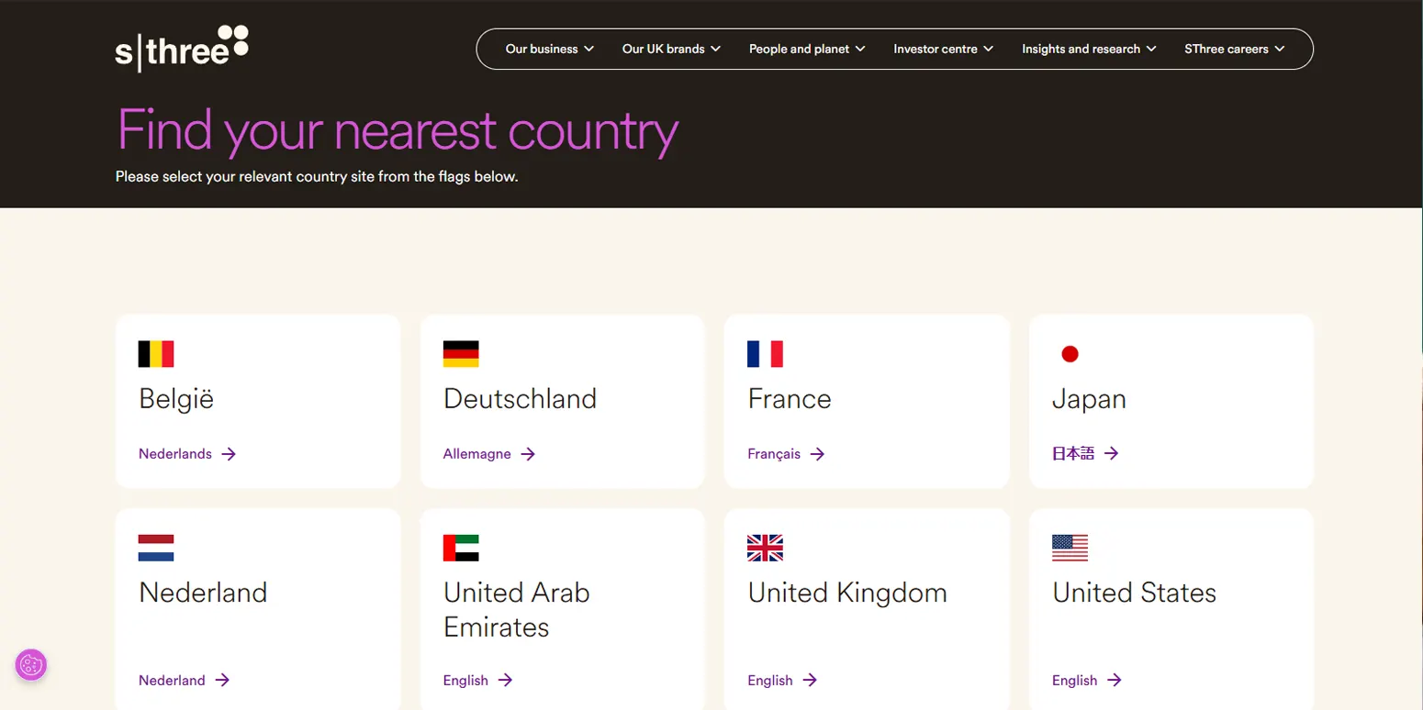Expand Insights and research chevron
The image size is (1423, 710).
pyautogui.click(x=1151, y=49)
